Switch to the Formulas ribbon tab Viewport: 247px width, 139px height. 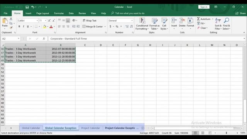point(59,14)
